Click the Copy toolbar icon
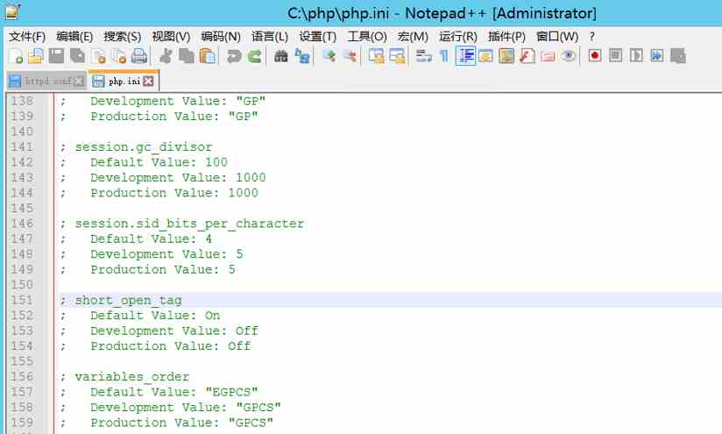 (187, 56)
